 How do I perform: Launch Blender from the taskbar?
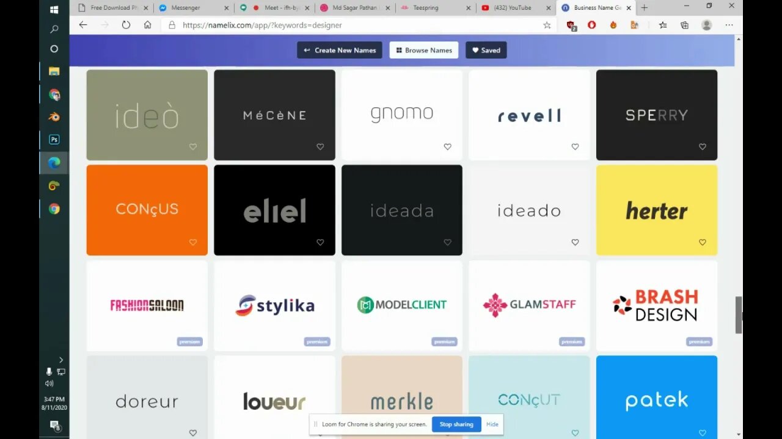tap(54, 116)
